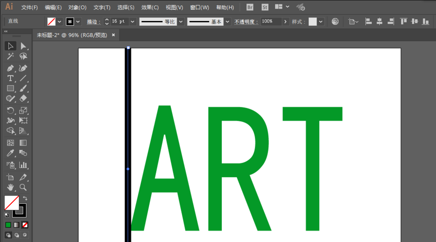Select the Type tool
Image resolution: width=436 pixels, height=242 pixels.
point(10,78)
